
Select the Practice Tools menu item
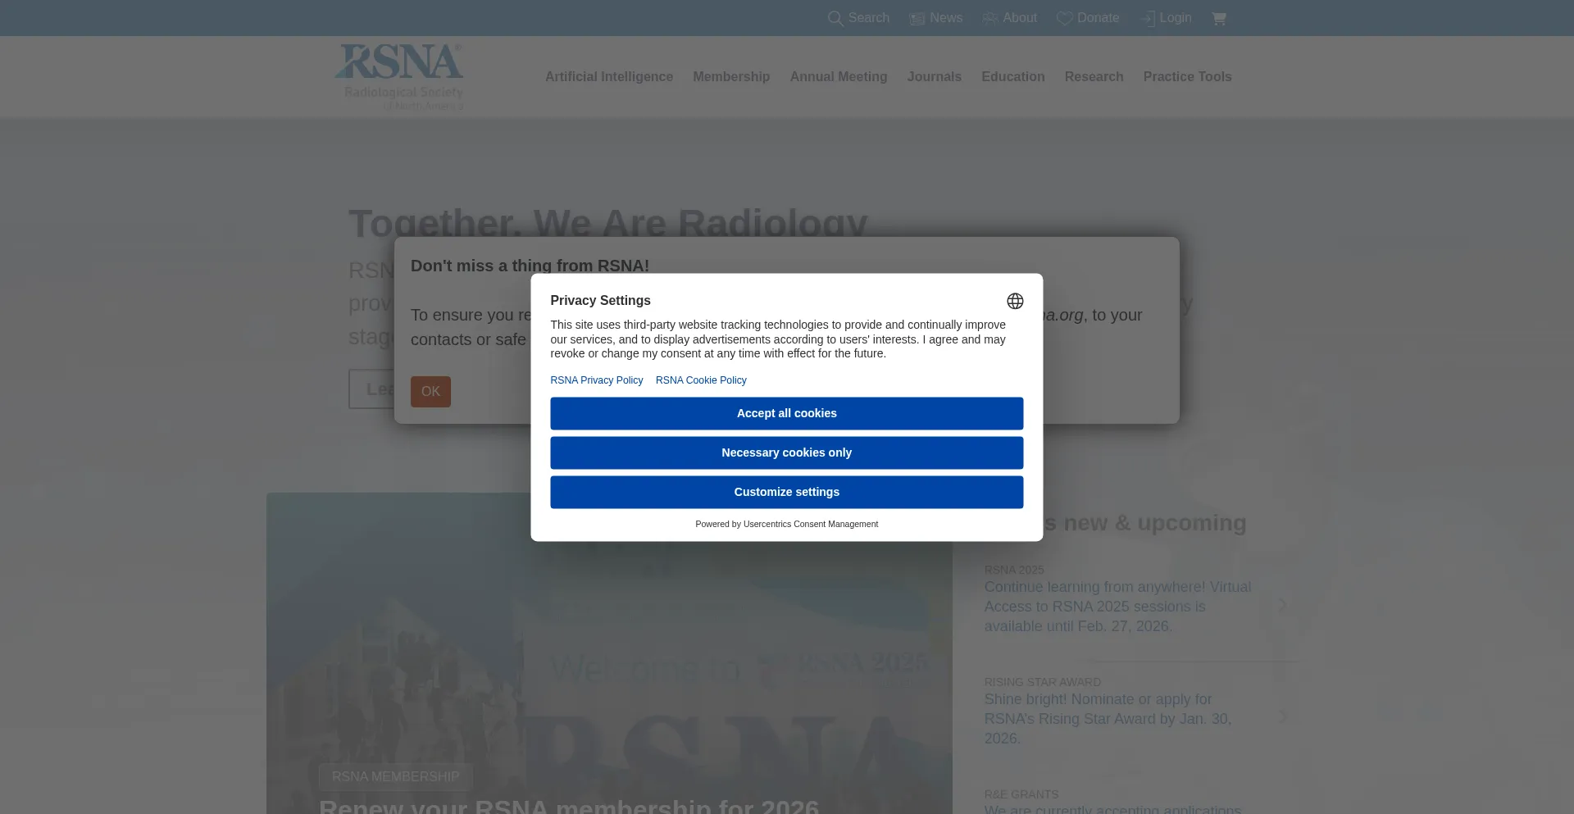click(x=1187, y=76)
